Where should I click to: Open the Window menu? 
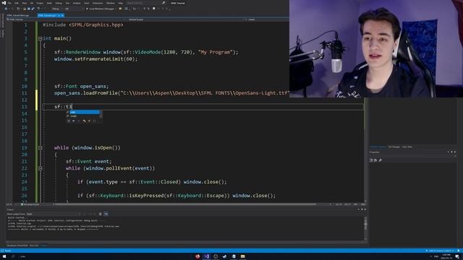[x=111, y=3]
